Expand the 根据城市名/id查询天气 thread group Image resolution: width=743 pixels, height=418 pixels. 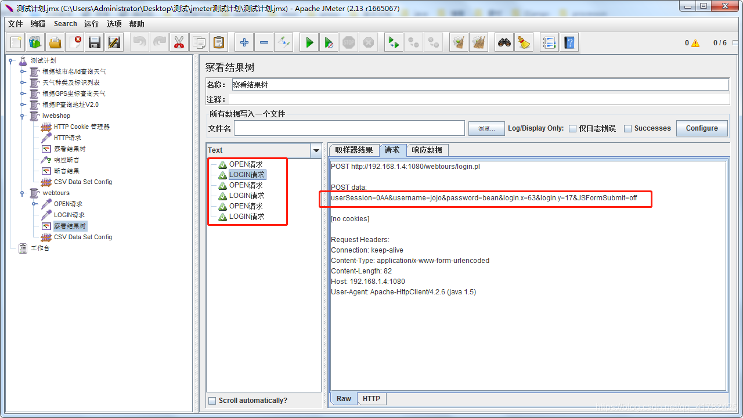[x=23, y=71]
